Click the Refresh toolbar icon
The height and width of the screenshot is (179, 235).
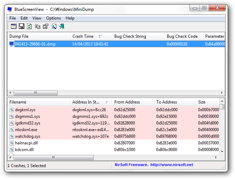click(29, 26)
